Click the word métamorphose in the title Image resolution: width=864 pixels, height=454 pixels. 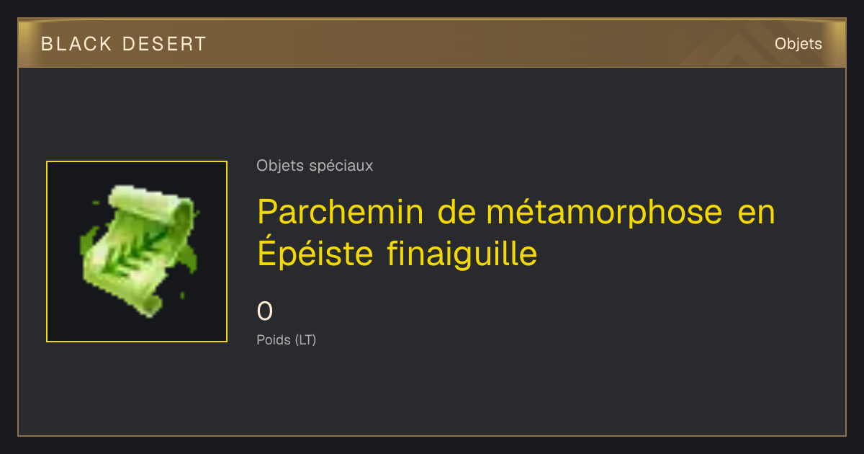pos(604,213)
